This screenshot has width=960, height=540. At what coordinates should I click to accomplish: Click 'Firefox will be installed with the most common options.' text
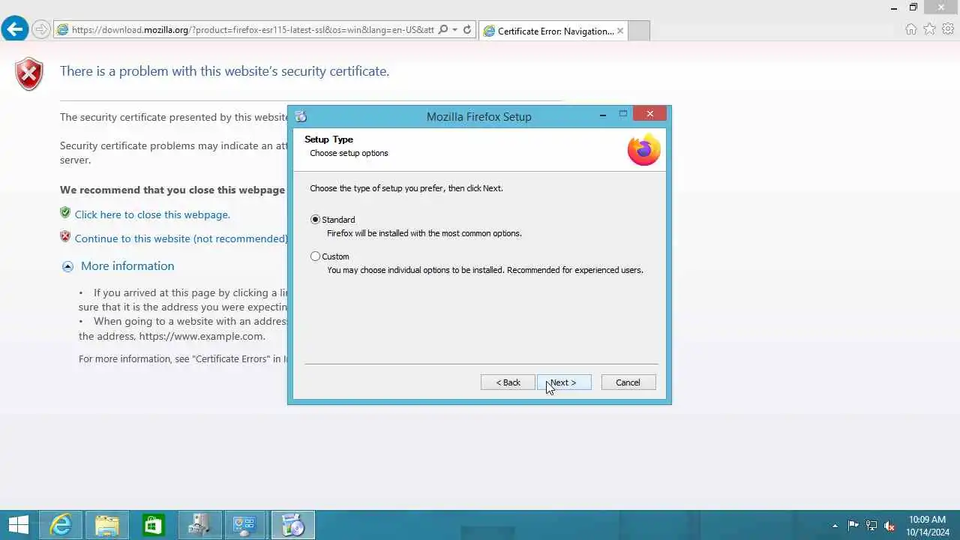424,233
